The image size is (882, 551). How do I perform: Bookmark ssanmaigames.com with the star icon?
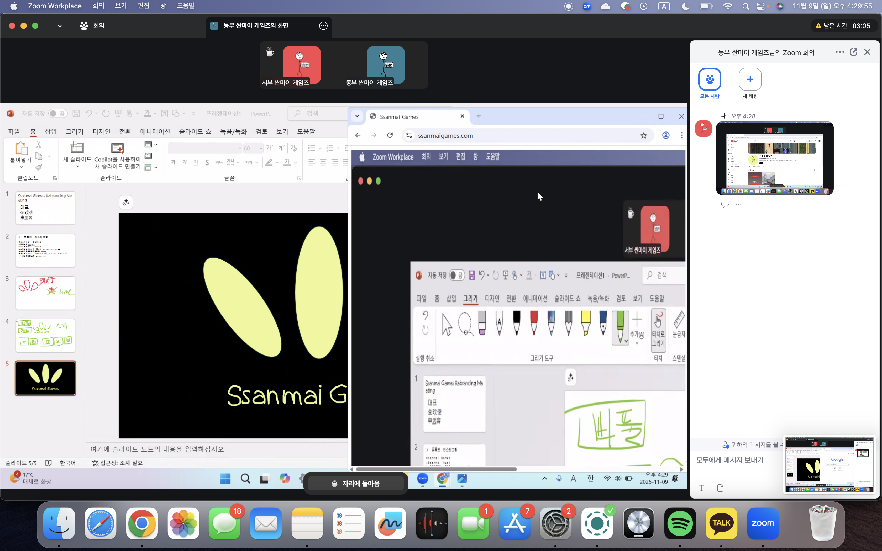pos(644,136)
